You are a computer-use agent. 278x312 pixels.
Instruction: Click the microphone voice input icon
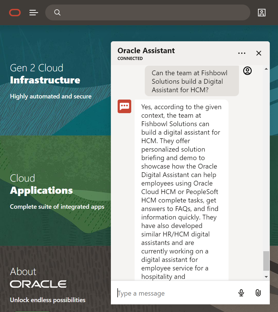[241, 293]
